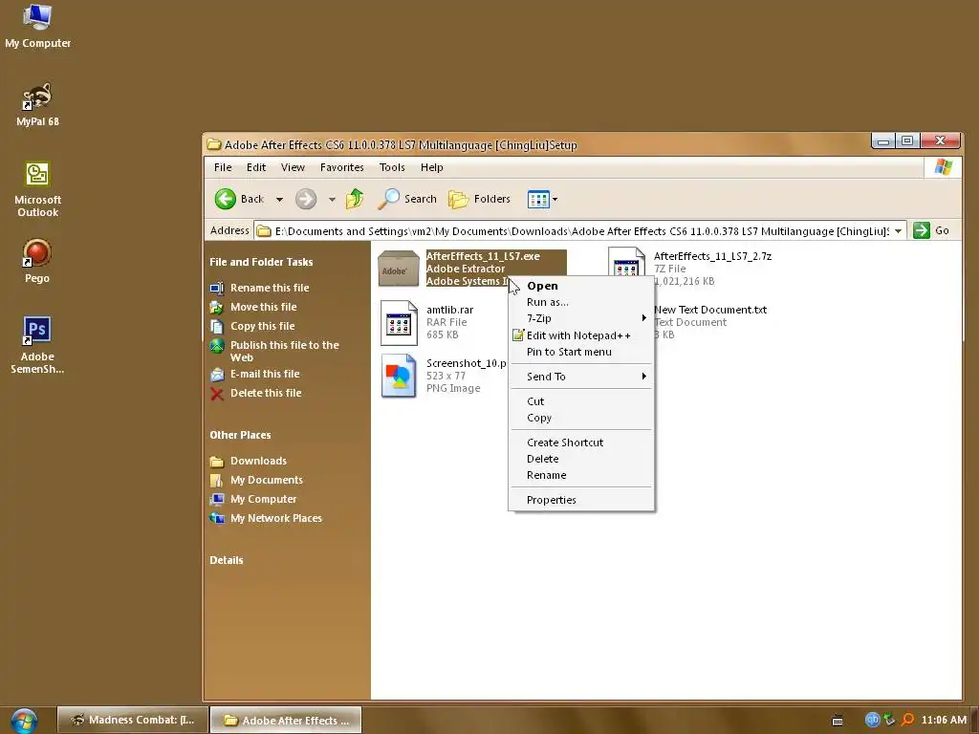Open qBittorrent tray icon

coord(872,720)
